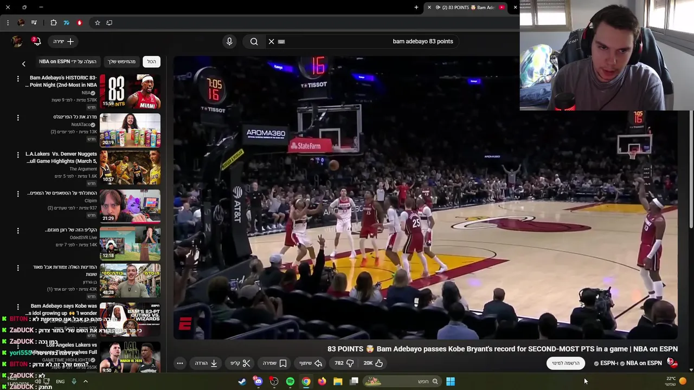Open options for 'Bam Adebayo says Kobe' video
This screenshot has width=694, height=390.
tap(18, 307)
